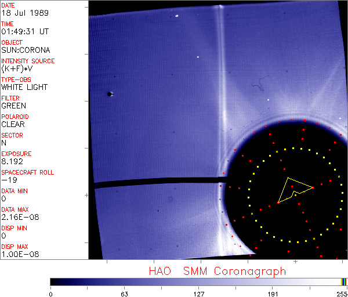Click the DISP MAX label
The image size is (348, 297).
pyautogui.click(x=14, y=247)
